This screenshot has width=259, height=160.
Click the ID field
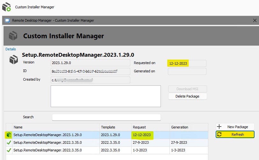click(90, 71)
